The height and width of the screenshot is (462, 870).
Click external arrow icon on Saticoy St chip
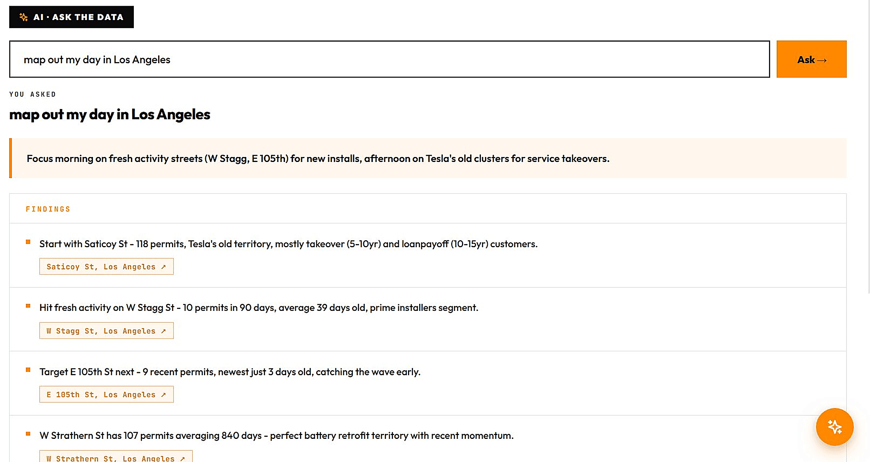point(164,267)
